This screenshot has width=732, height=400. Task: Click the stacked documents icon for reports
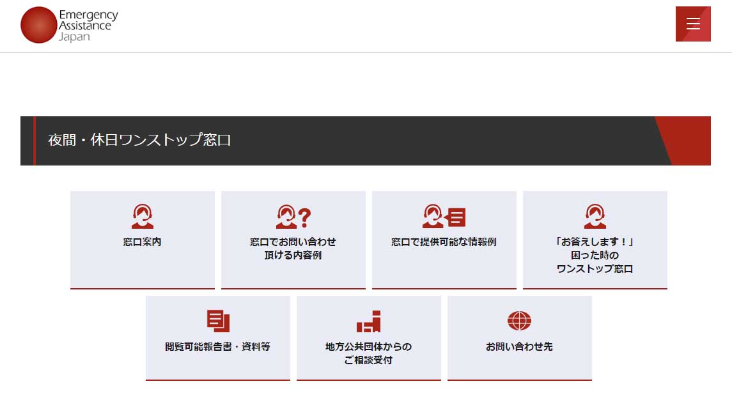tap(218, 321)
